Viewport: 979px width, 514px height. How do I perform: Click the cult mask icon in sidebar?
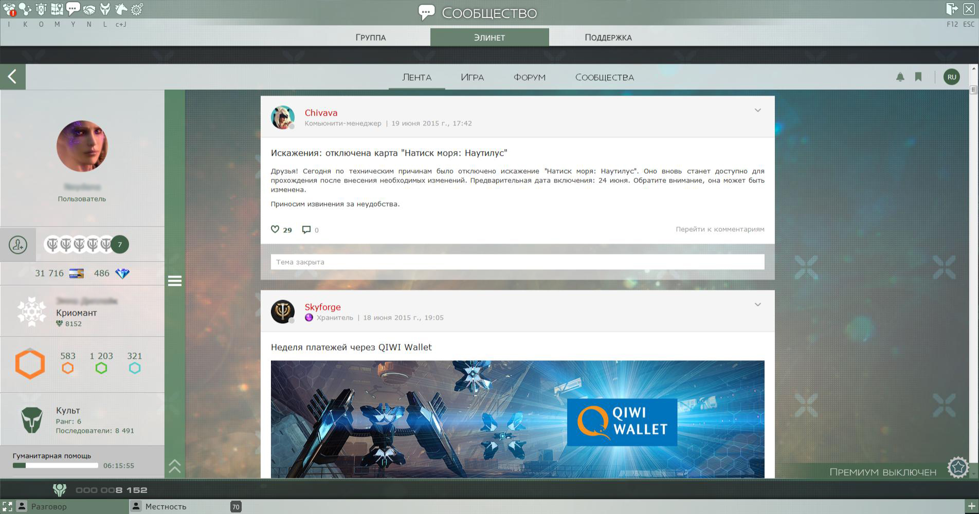[x=31, y=420]
